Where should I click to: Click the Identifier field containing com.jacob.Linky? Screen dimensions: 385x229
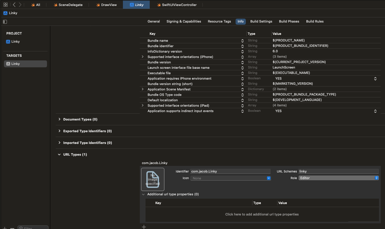230,171
